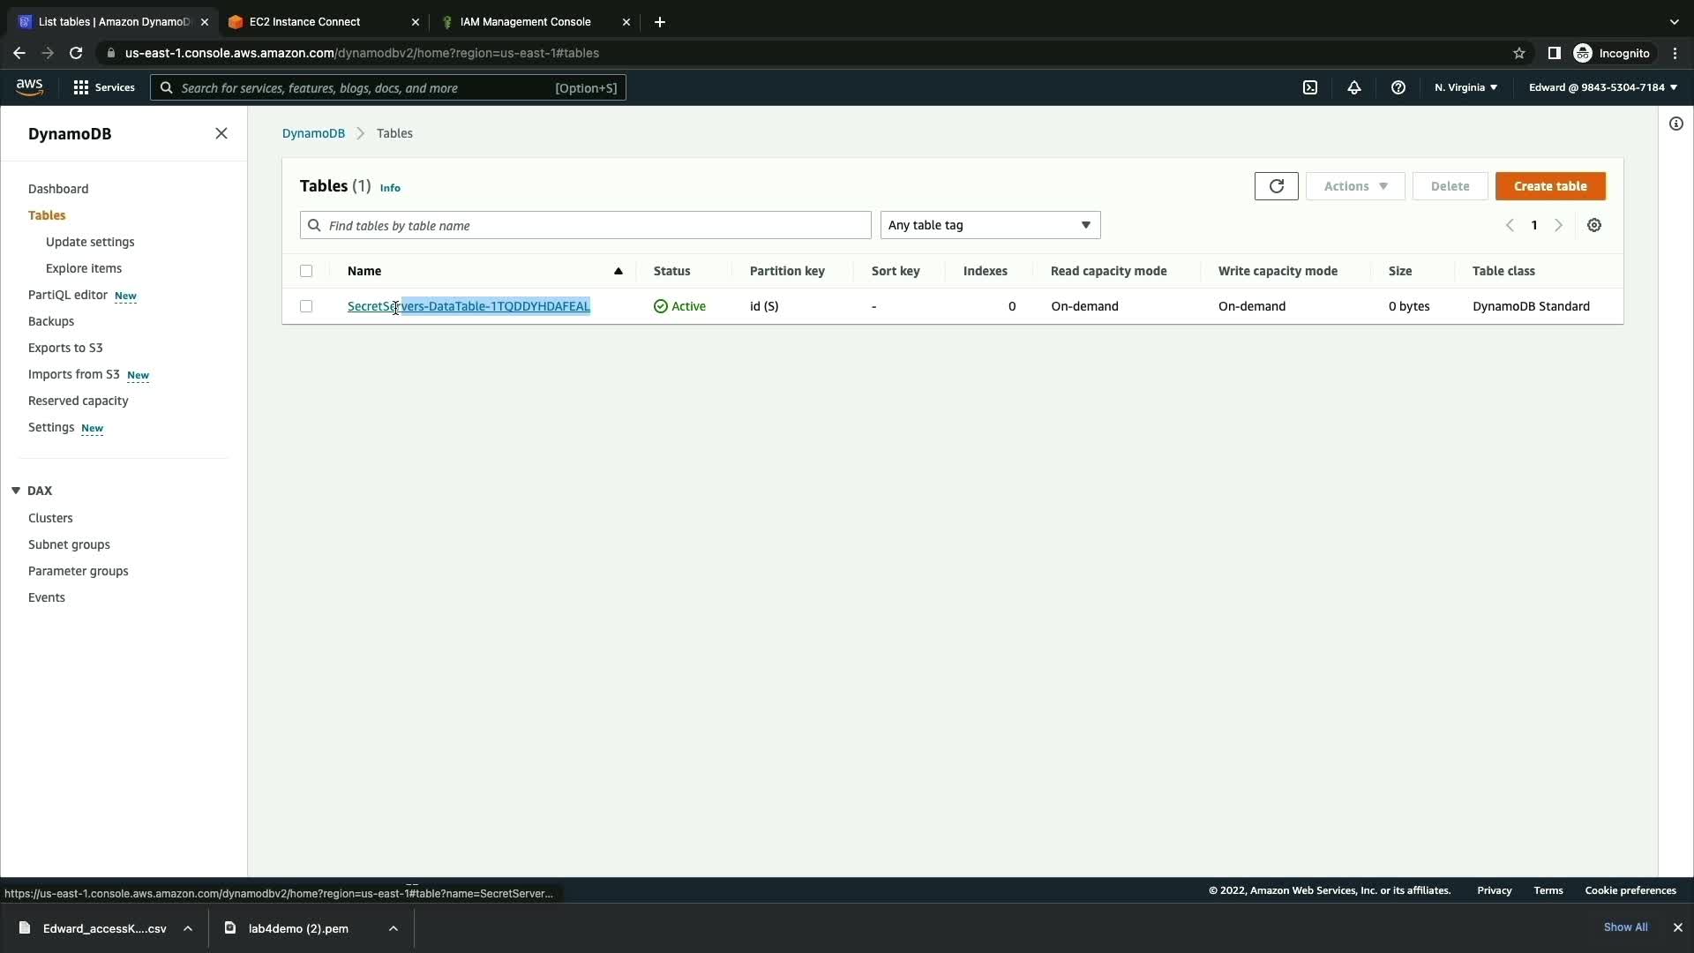
Task: Switch to the EC2 Instance Connect tab
Action: tap(304, 21)
